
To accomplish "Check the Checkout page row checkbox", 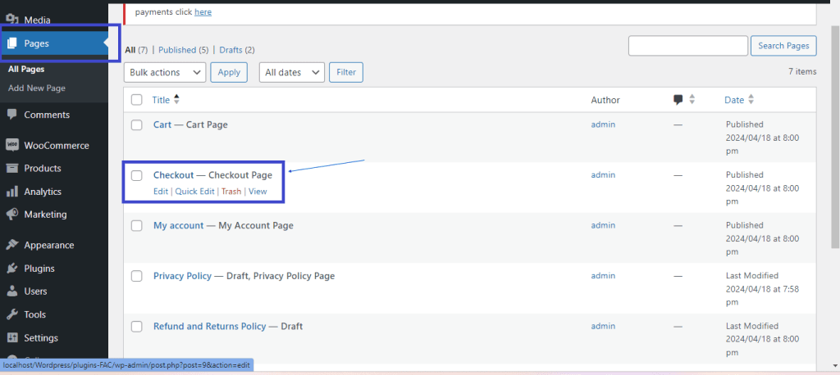I will [x=137, y=175].
